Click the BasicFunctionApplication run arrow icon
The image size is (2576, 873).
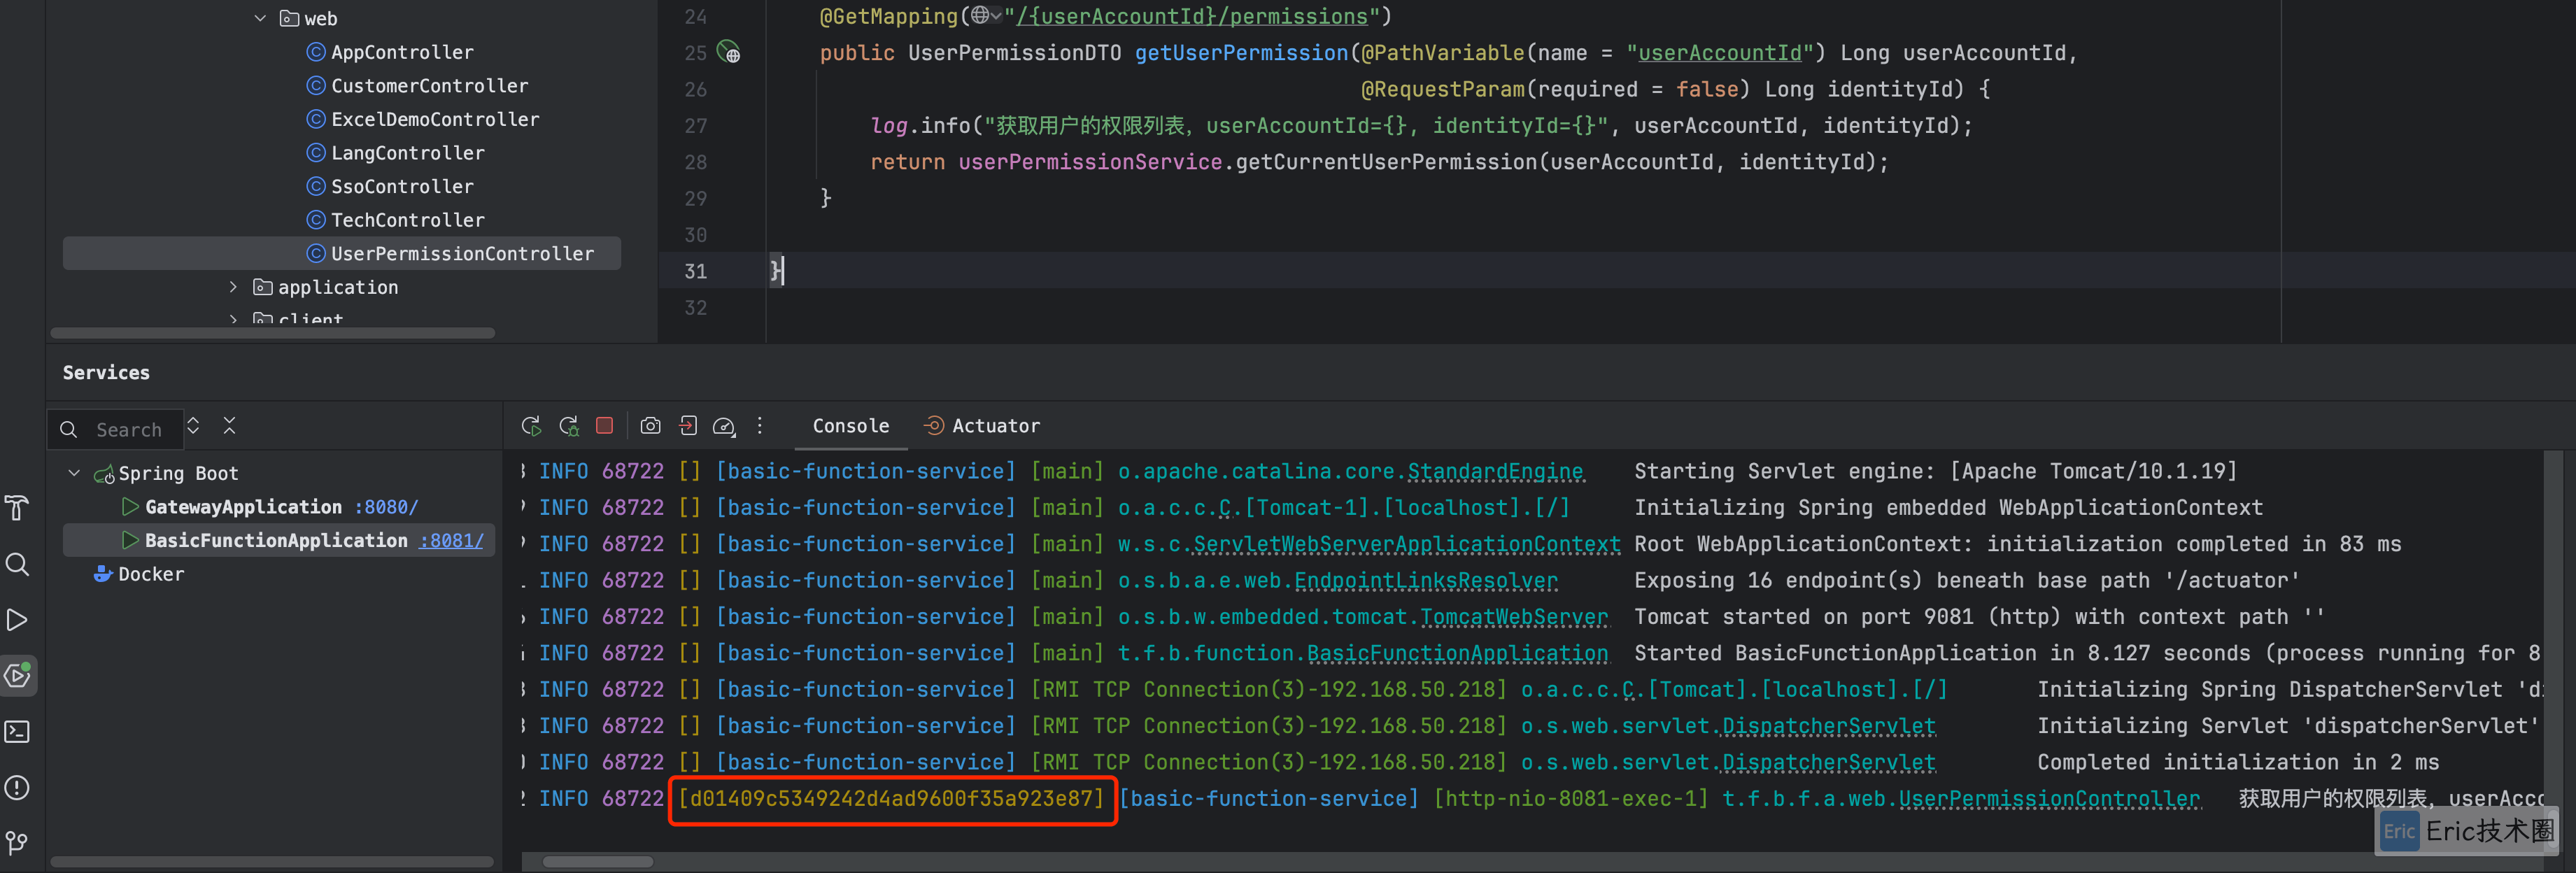[130, 541]
